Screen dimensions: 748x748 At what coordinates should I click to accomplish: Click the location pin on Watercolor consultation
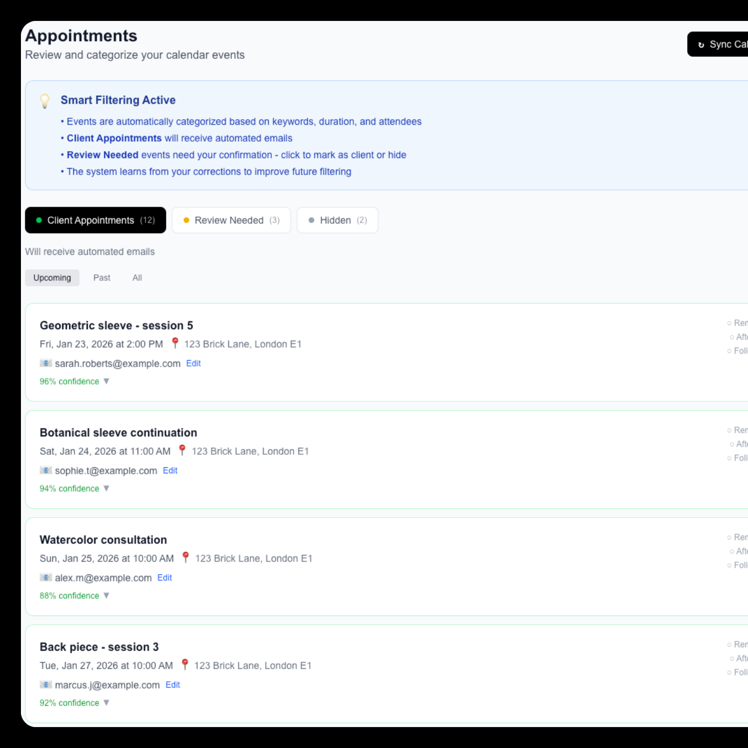186,558
